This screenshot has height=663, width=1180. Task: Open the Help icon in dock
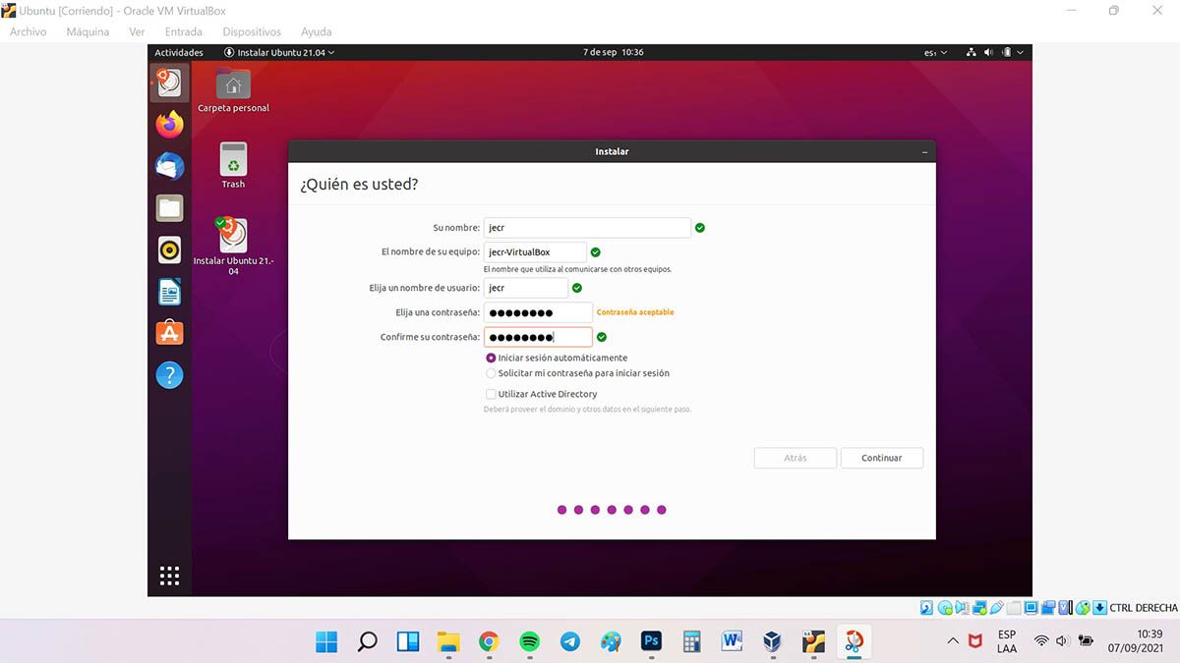pos(169,375)
